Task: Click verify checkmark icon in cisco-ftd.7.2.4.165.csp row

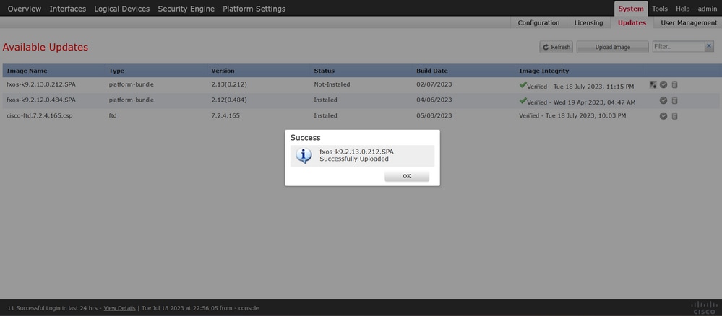Action: tap(663, 116)
